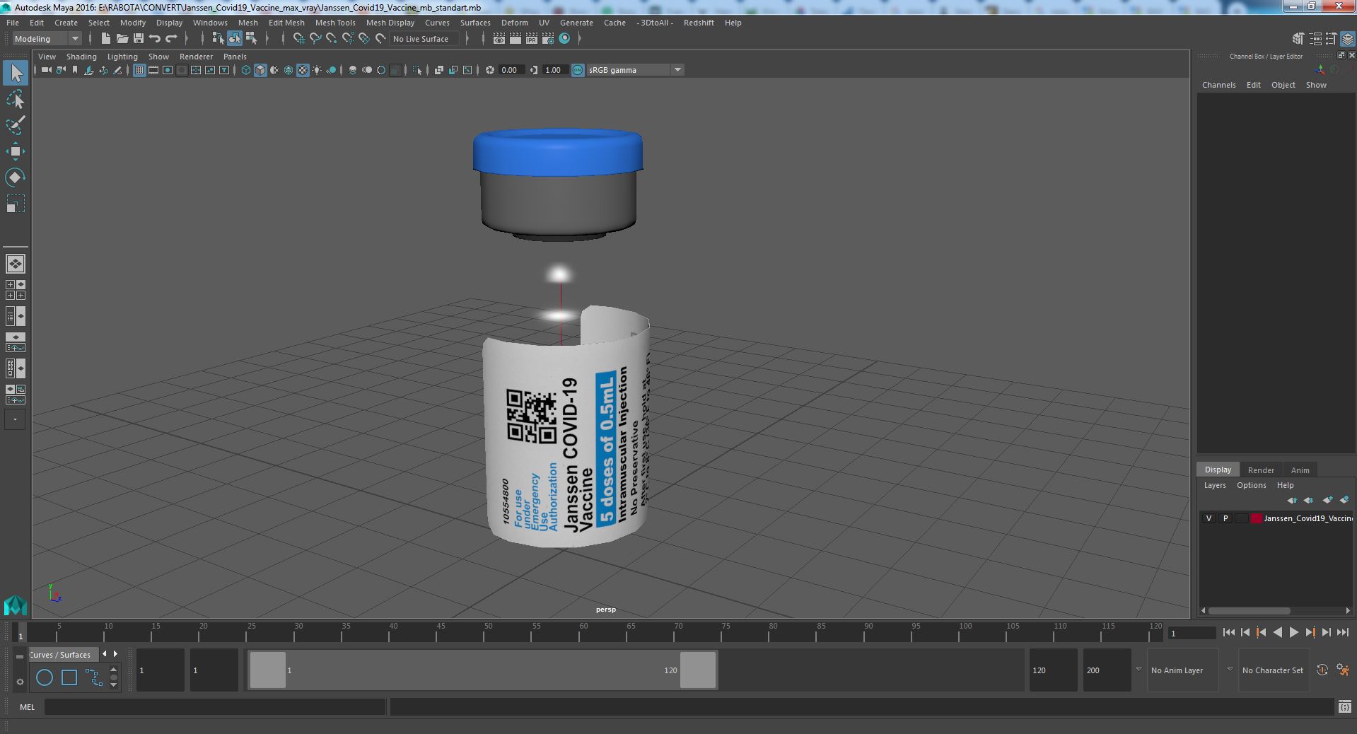Create NURBS square from shelf
Viewport: 1357px width, 734px height.
click(x=69, y=677)
